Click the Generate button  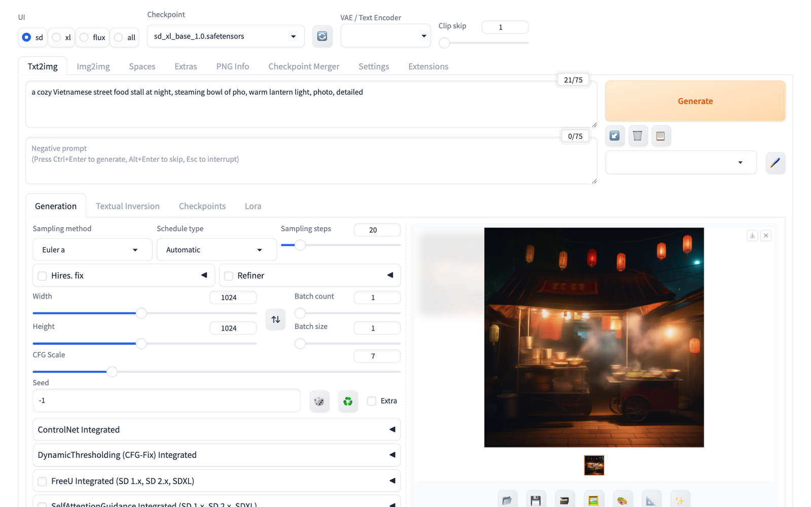(695, 101)
